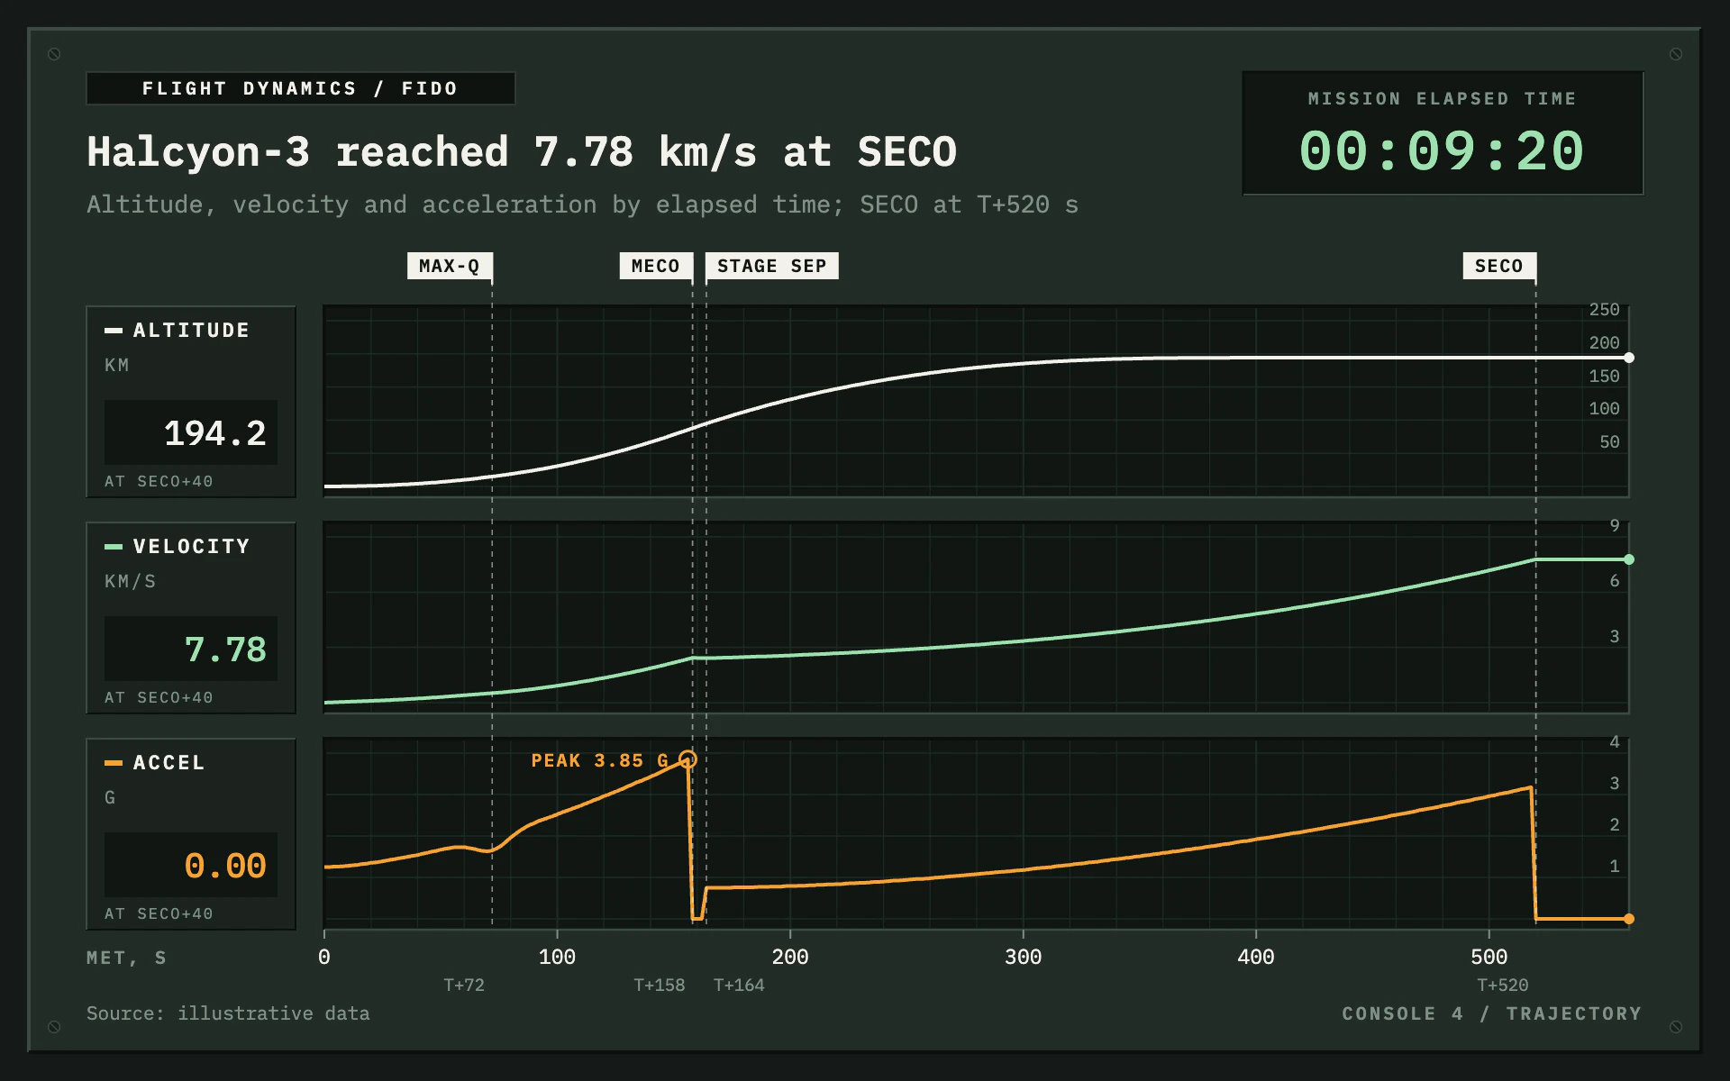
Task: Click the mission elapsed time 00:09:20
Action: [x=1442, y=150]
